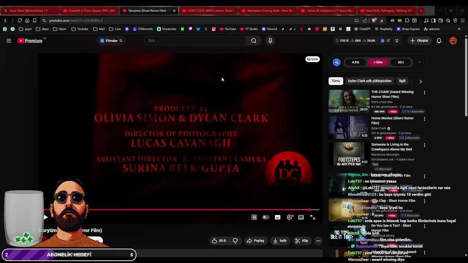The height and width of the screenshot is (263, 468).
Task: Open WhatsApp bookmark icon
Action: click(5, 29)
